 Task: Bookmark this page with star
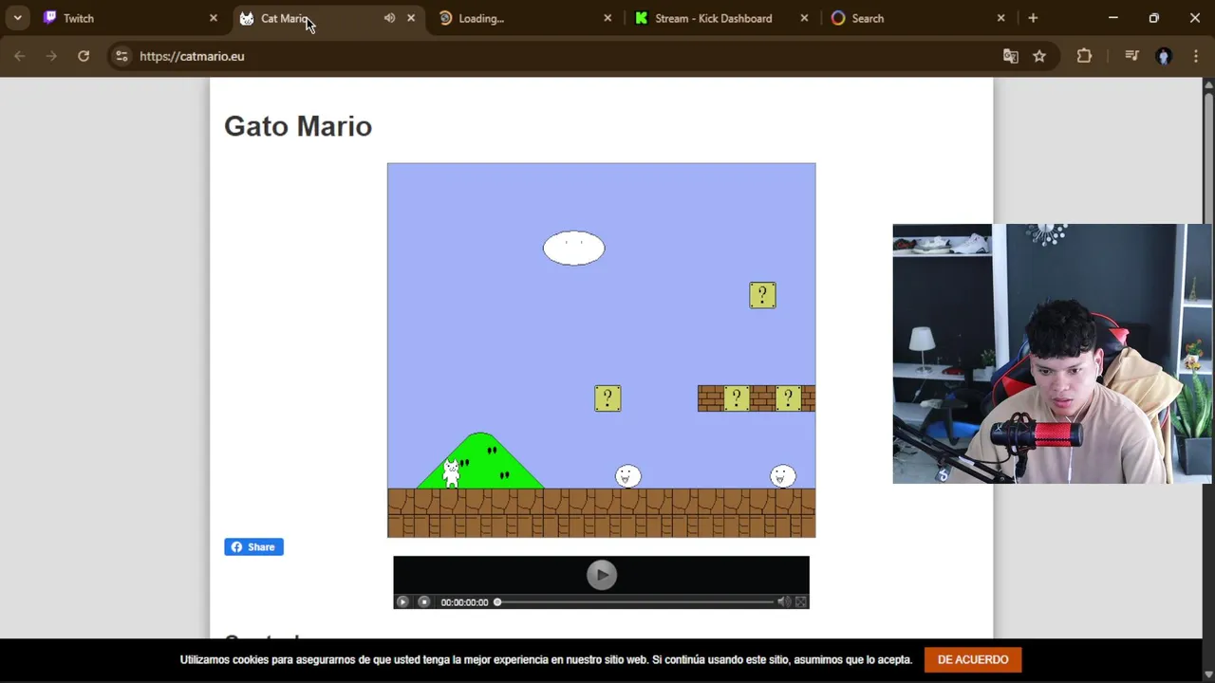(x=1039, y=56)
